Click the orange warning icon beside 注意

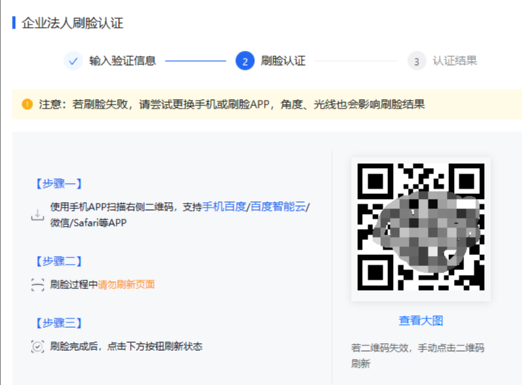tap(27, 105)
